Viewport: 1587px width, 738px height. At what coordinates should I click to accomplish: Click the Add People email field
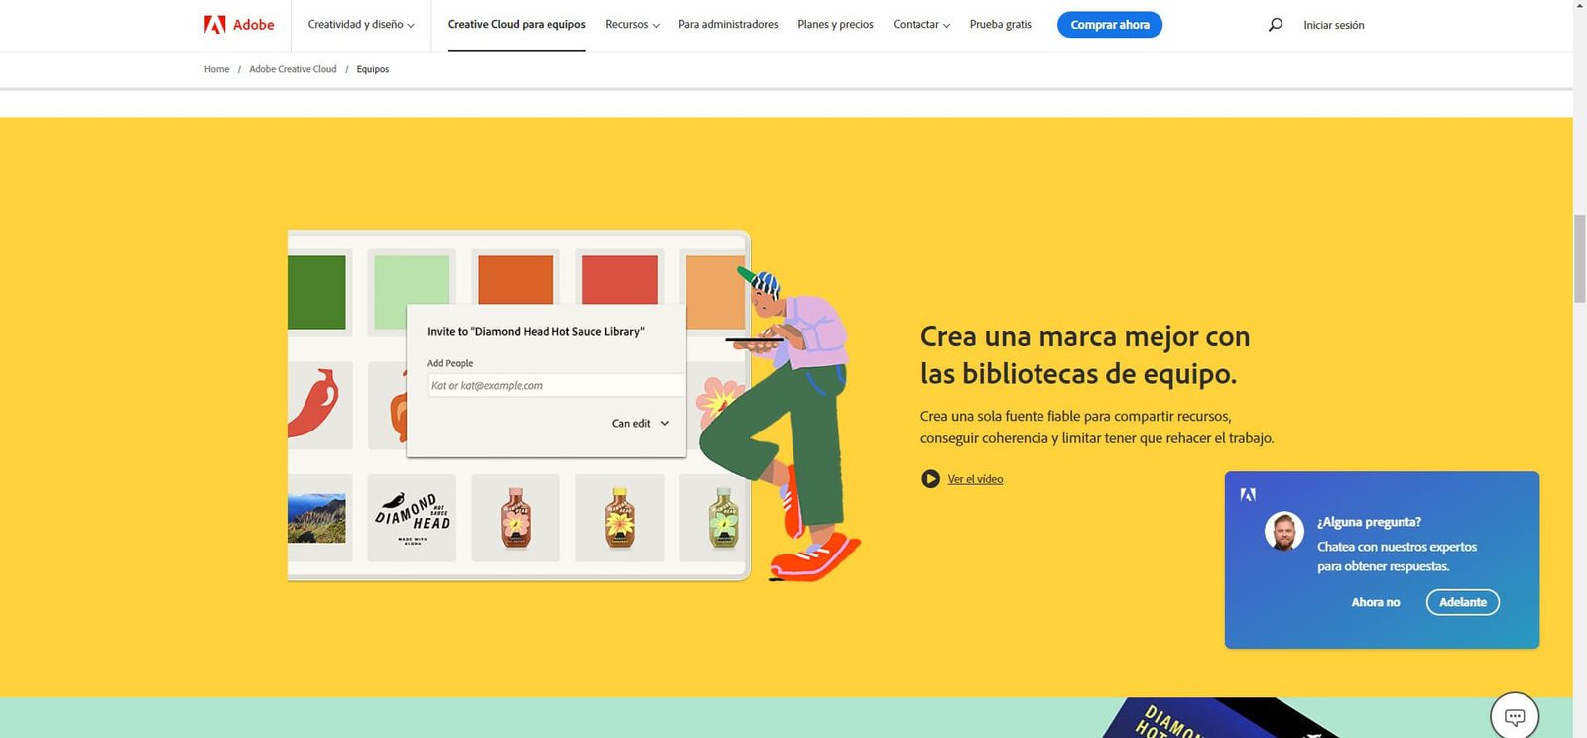coord(555,386)
